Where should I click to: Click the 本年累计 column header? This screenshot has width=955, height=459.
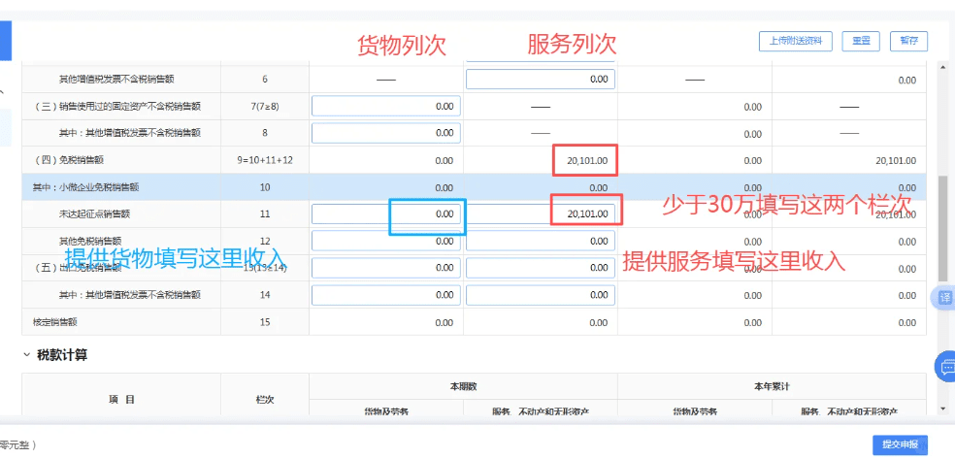[x=773, y=386]
